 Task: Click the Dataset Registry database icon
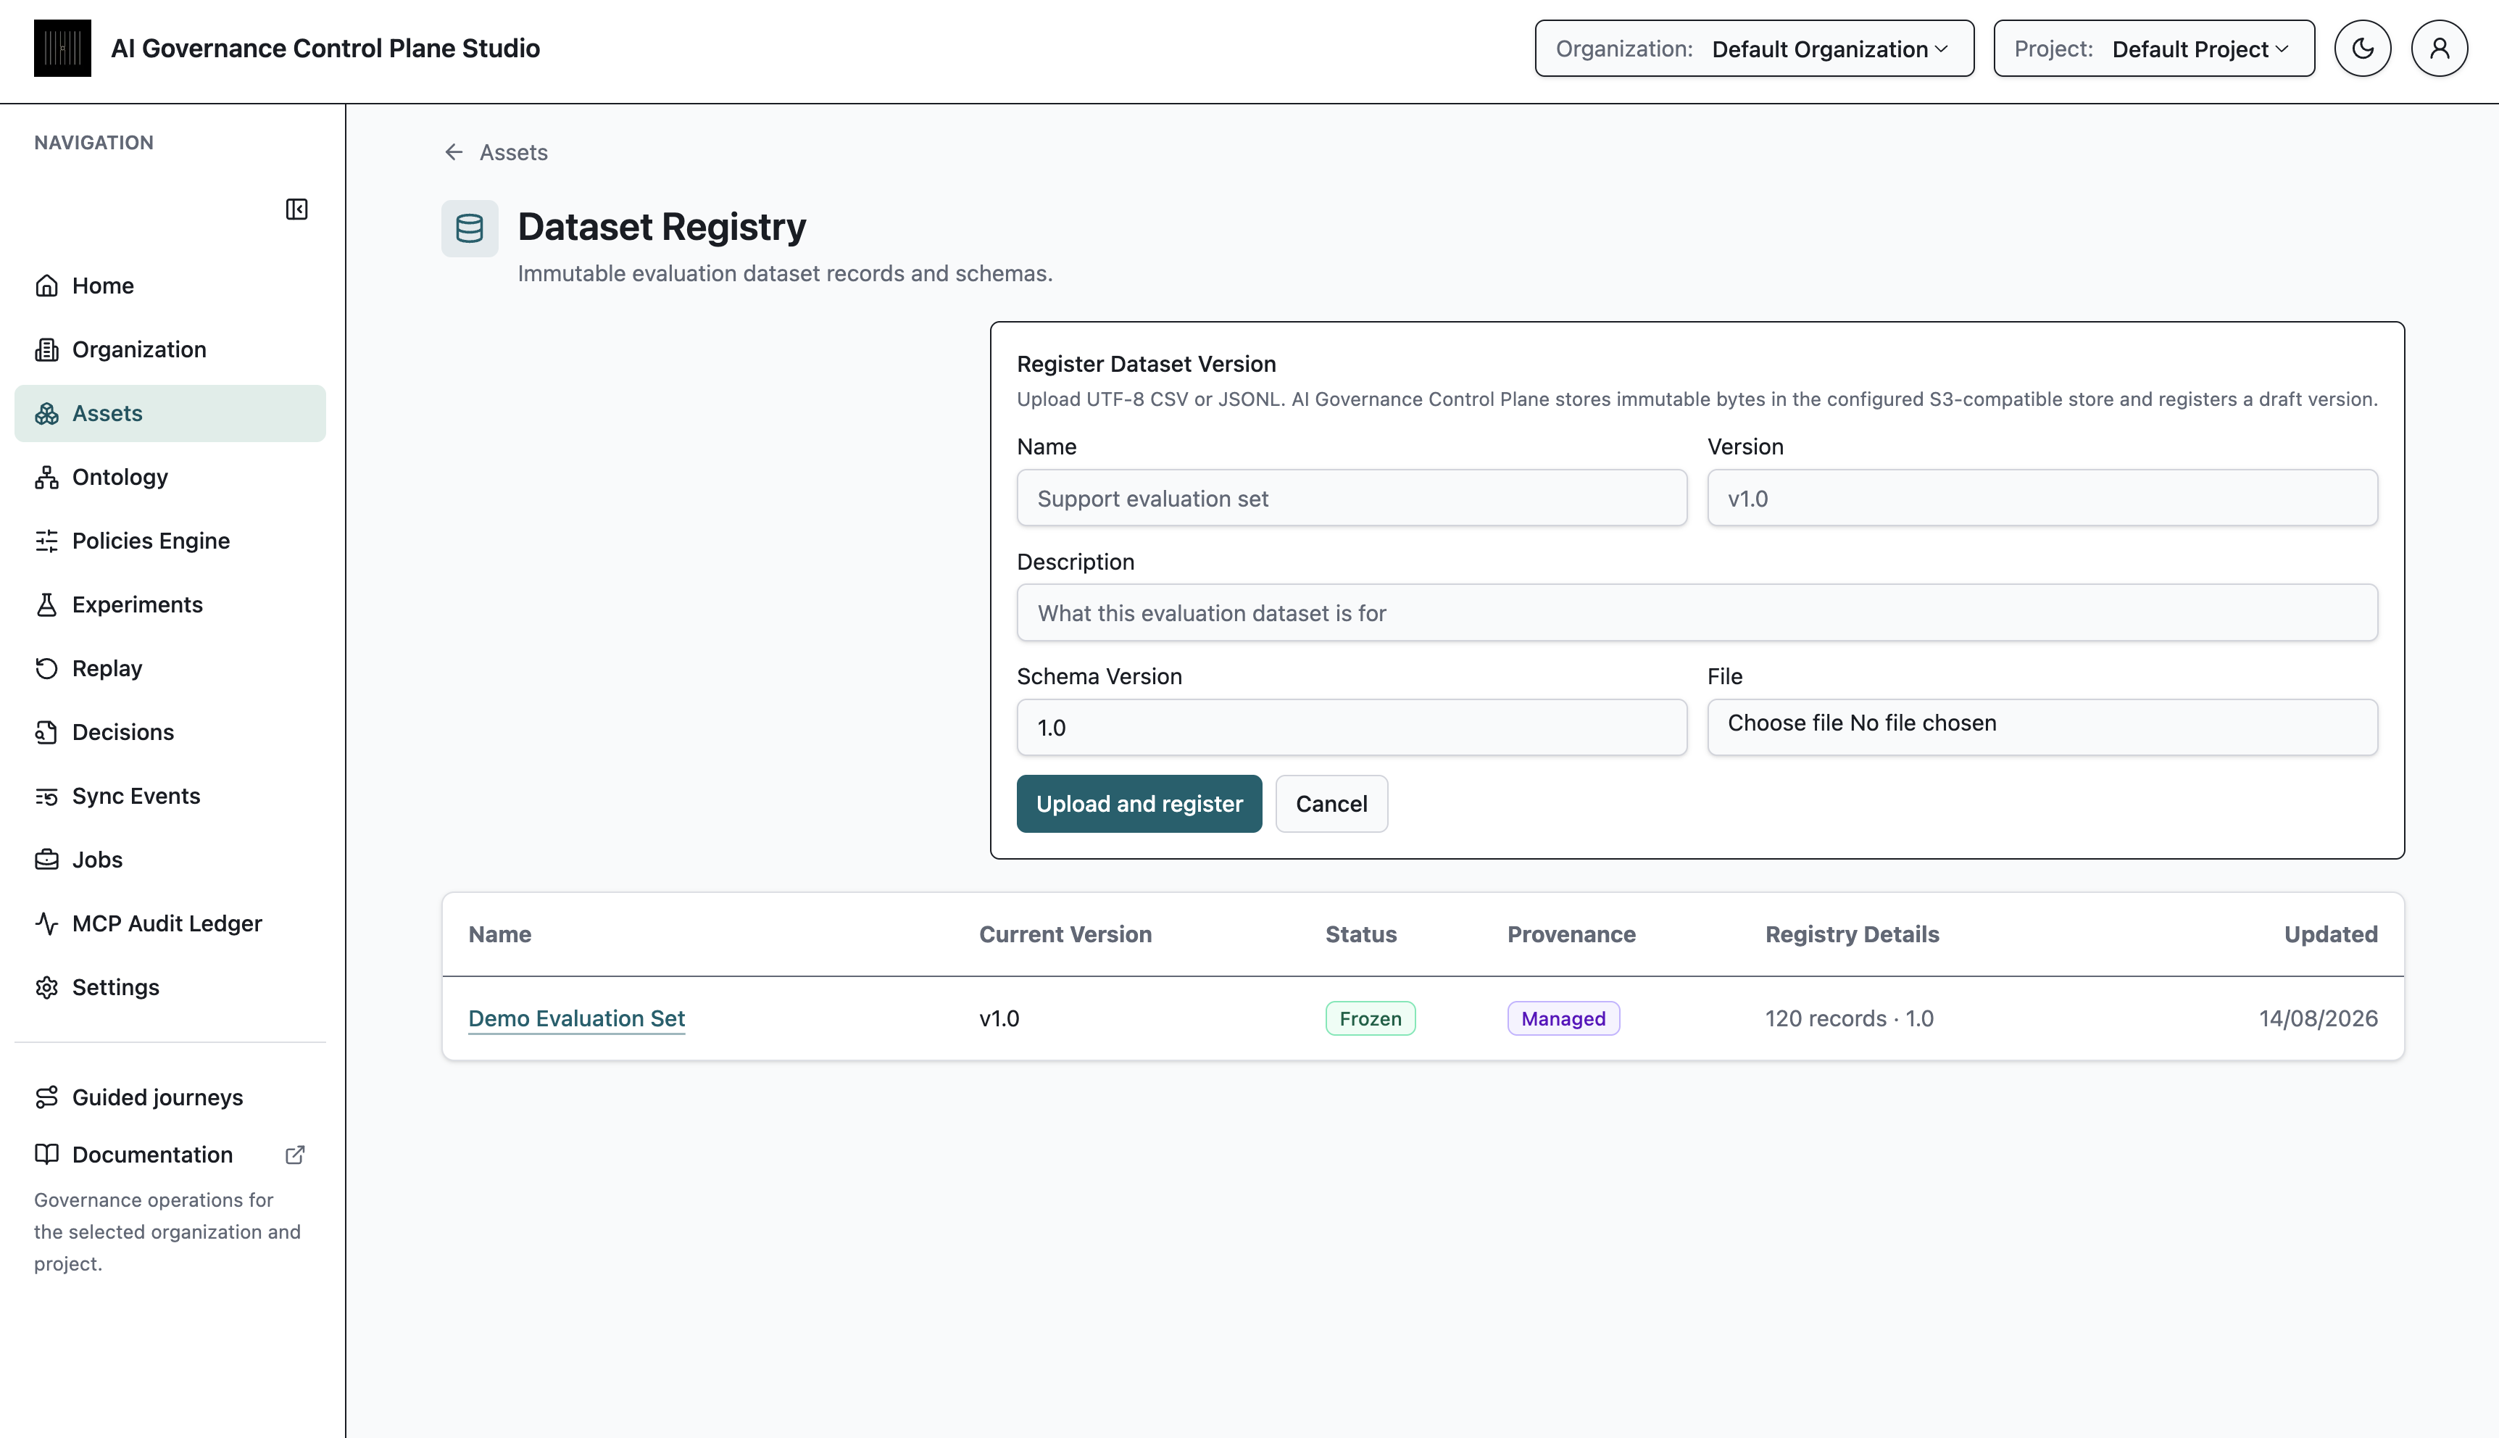(469, 228)
